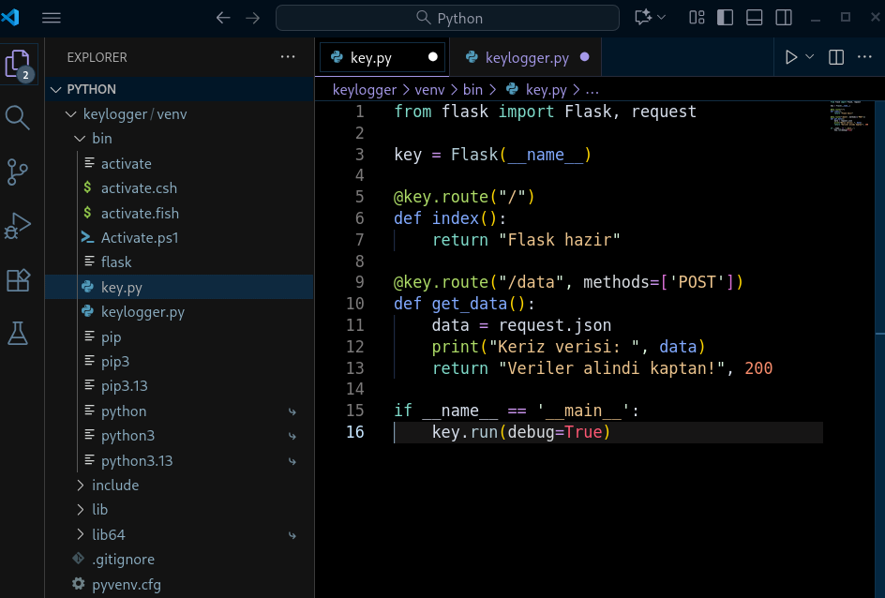
Task: Open the run button dropdown arrow
Action: pos(809,57)
